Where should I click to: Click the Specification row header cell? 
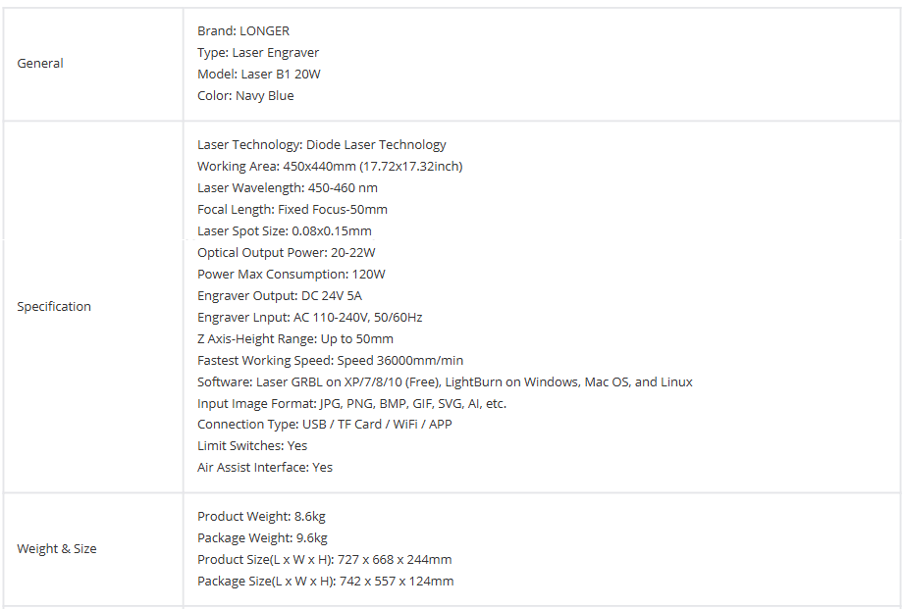pos(54,307)
